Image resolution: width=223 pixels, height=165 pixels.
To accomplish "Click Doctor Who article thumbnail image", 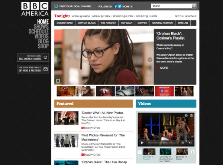I will point(66,118).
